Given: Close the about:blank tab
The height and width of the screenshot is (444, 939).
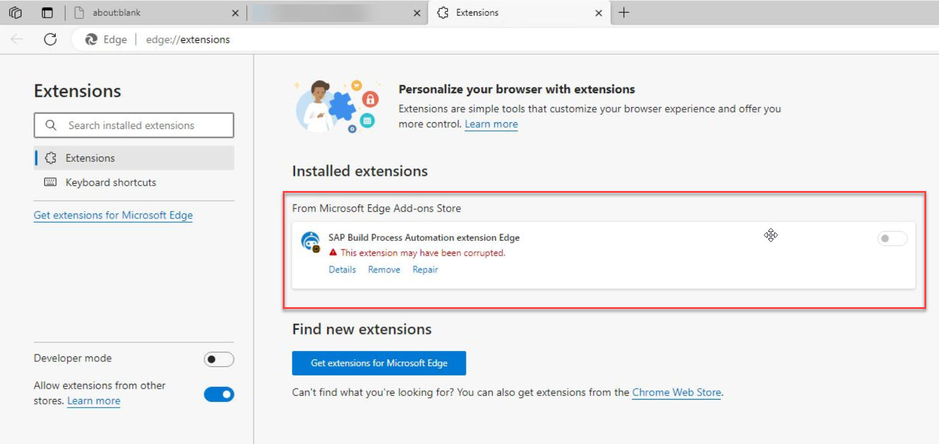Looking at the screenshot, I should click(235, 13).
